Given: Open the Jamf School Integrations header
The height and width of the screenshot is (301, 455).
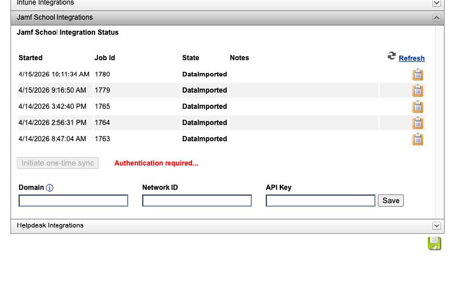Looking at the screenshot, I should tap(228, 17).
